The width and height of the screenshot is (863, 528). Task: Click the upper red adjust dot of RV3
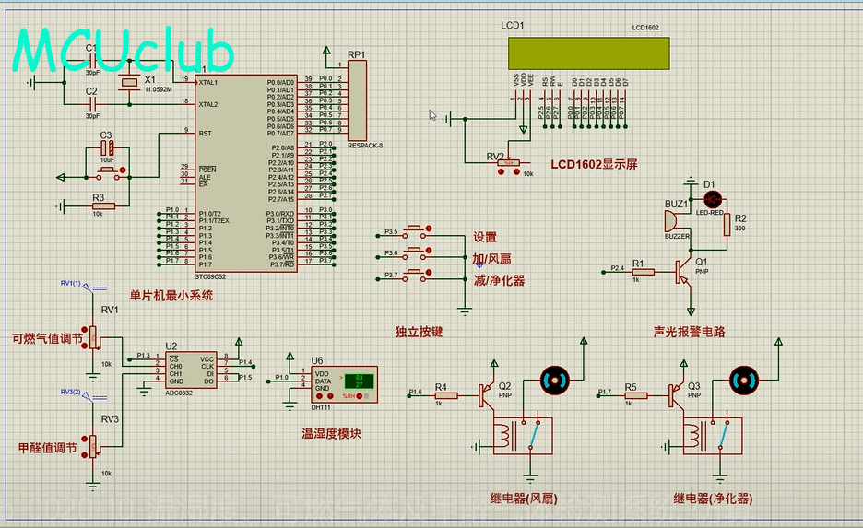click(84, 439)
